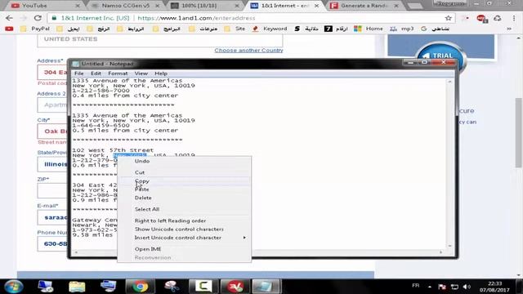The height and width of the screenshot is (294, 523).
Task: Choose Undo in the context menu
Action: pos(184,161)
